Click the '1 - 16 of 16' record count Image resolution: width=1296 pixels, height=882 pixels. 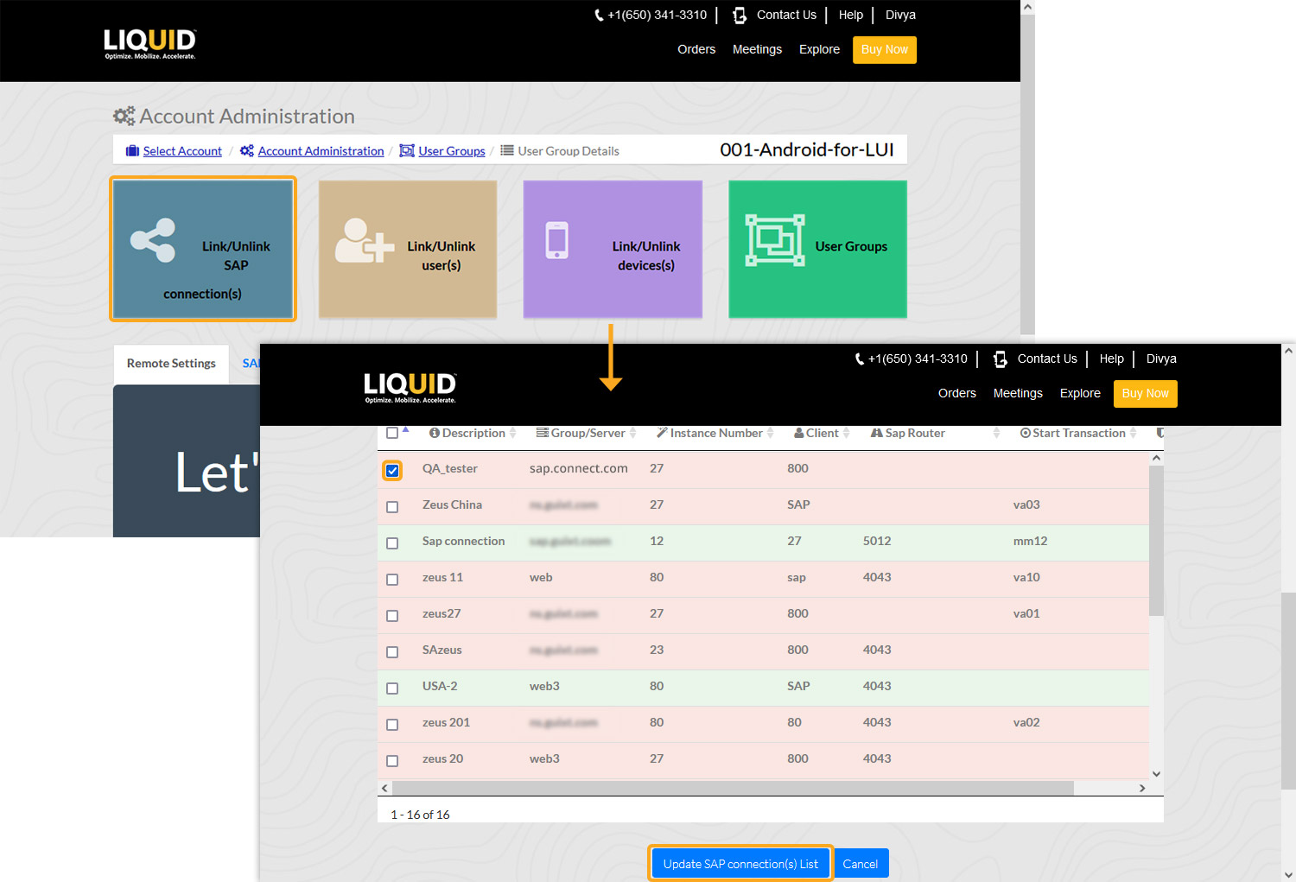click(x=420, y=815)
